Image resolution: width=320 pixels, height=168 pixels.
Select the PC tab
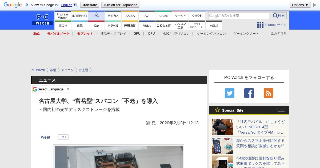click(x=97, y=16)
